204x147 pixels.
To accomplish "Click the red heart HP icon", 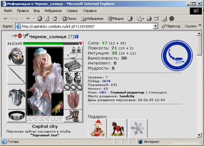I will tap(81, 43).
